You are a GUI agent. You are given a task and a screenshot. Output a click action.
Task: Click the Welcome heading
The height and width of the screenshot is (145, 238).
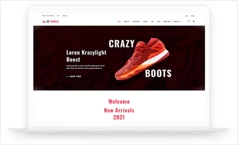pyautogui.click(x=119, y=102)
